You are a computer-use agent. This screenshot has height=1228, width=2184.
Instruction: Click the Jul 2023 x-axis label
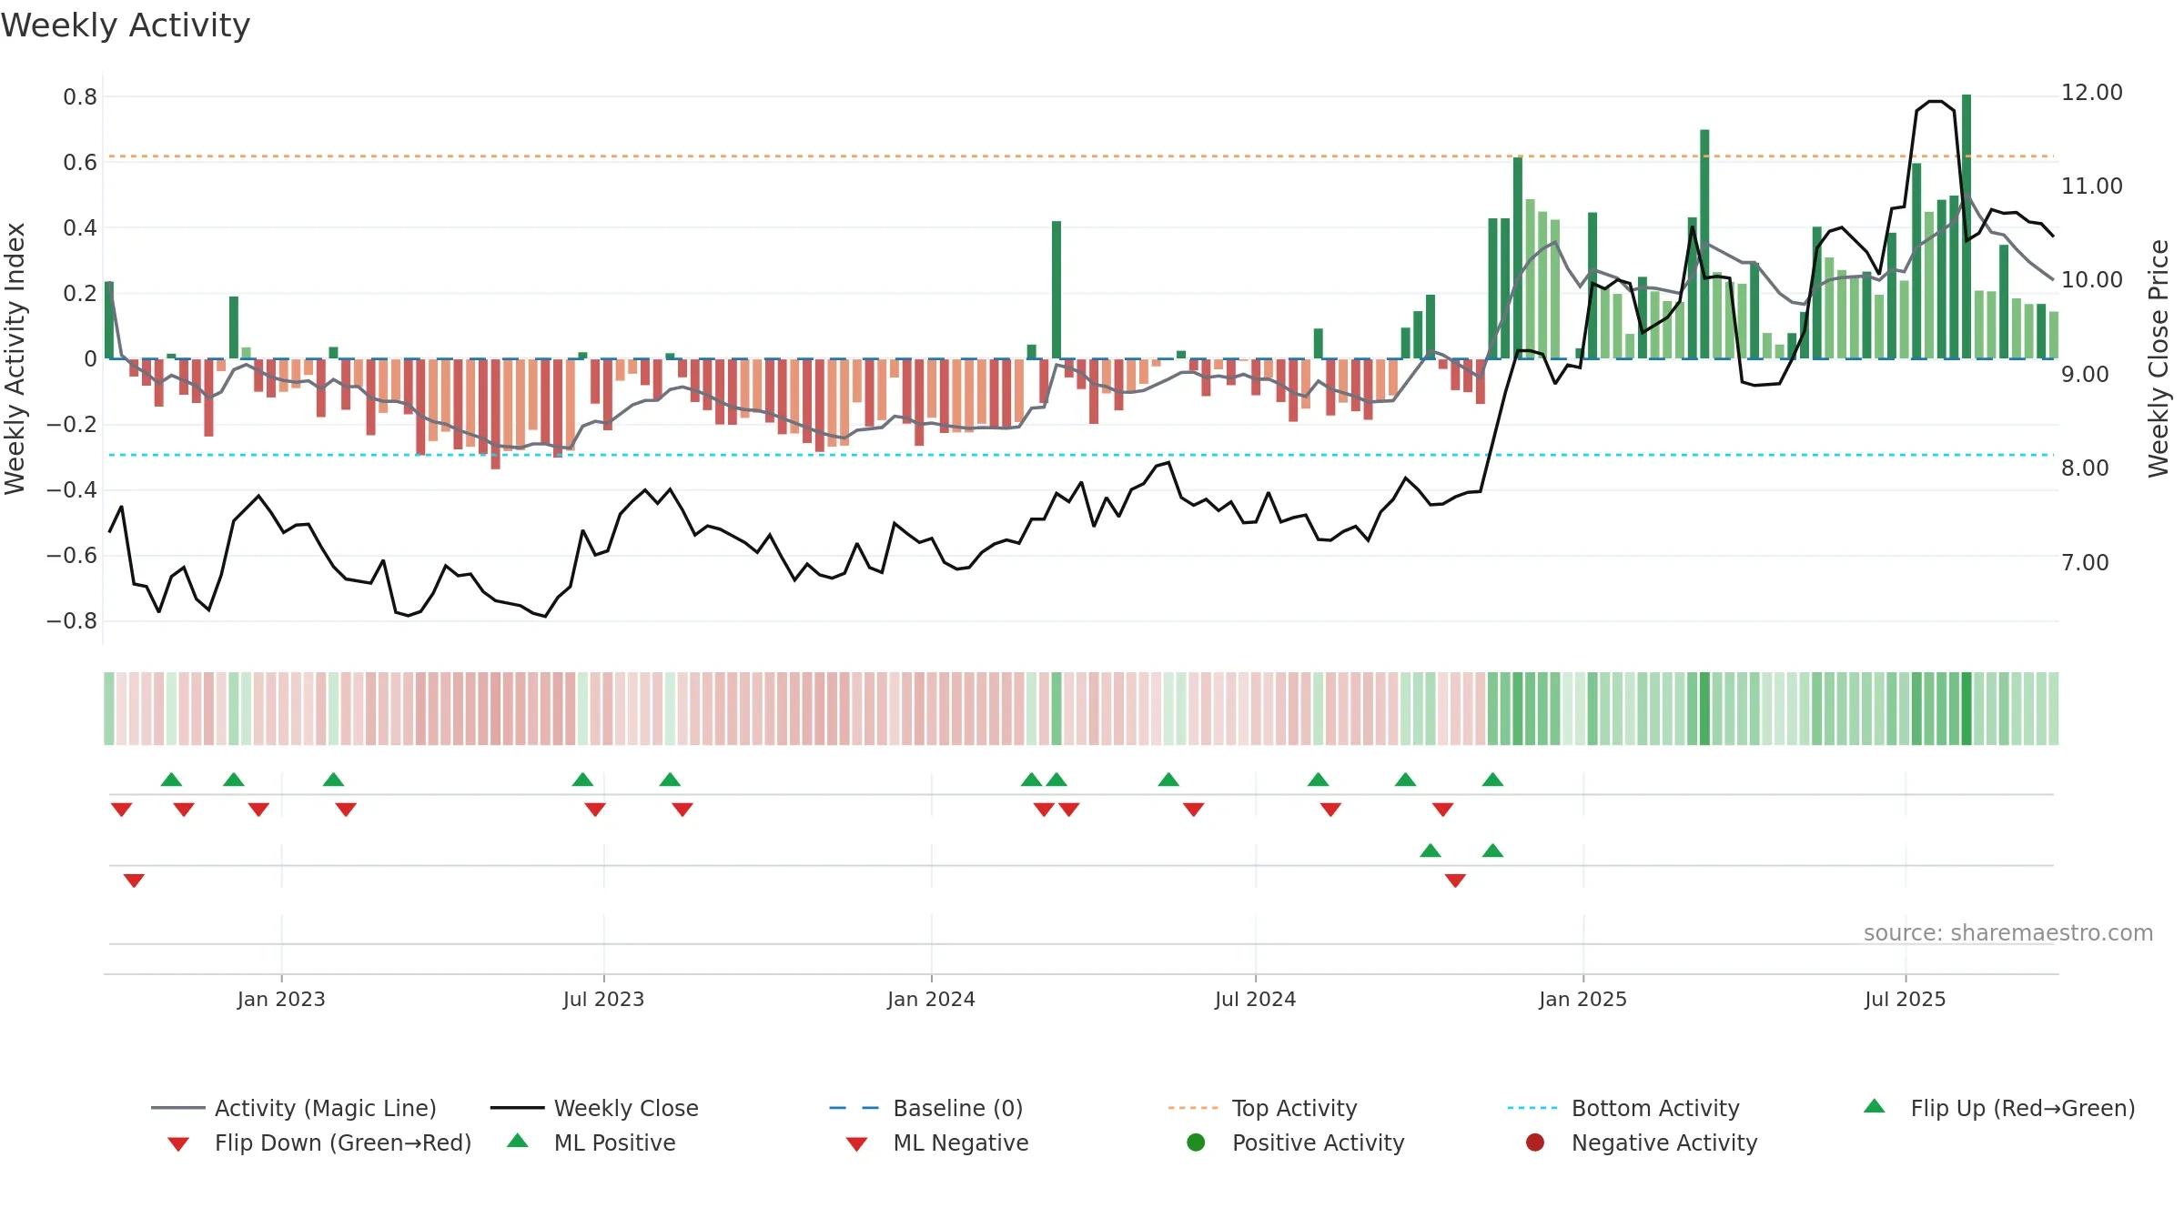[x=603, y=999]
